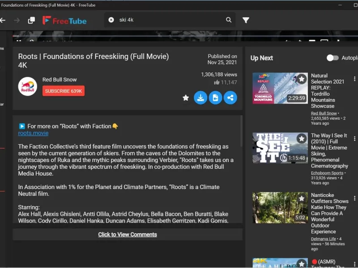Subscribe to Red Bull Snow channel
358x268 pixels.
click(x=64, y=91)
